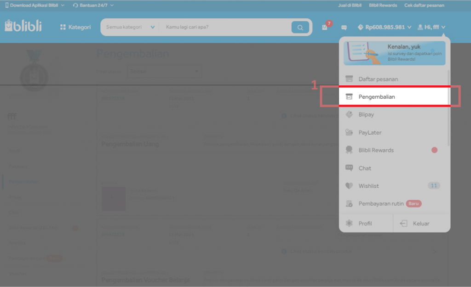Click the Wishlist heart icon
Viewport: 471px width, 287px height.
tap(349, 186)
